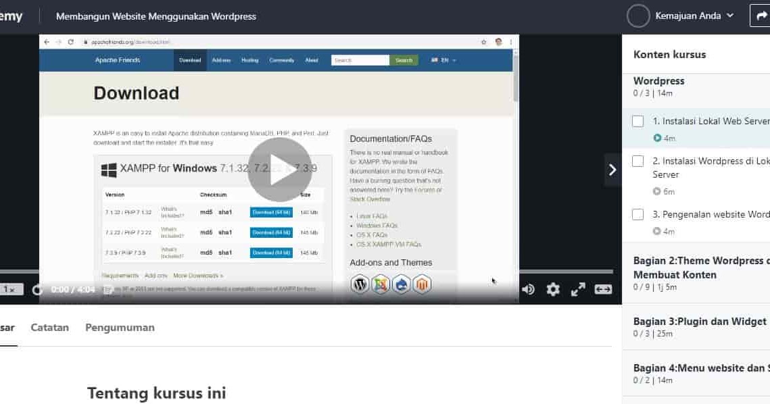Click the Requirements link

[120, 276]
